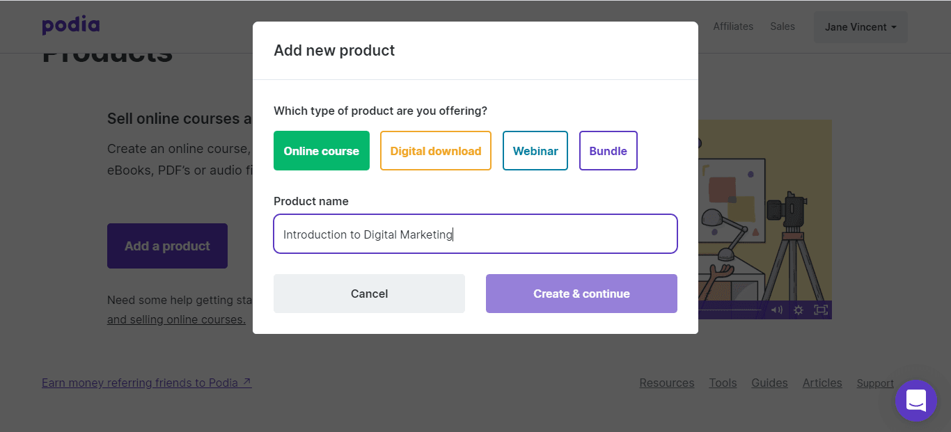Select the Bundle product type

coord(608,151)
